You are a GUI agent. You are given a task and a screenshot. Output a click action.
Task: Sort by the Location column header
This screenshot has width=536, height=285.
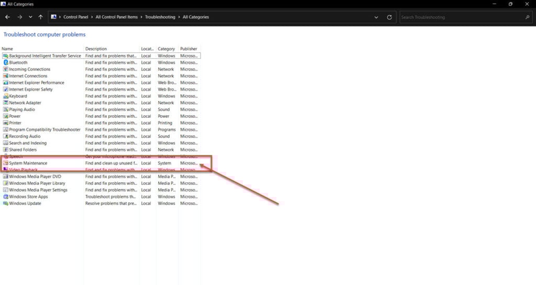tap(147, 49)
